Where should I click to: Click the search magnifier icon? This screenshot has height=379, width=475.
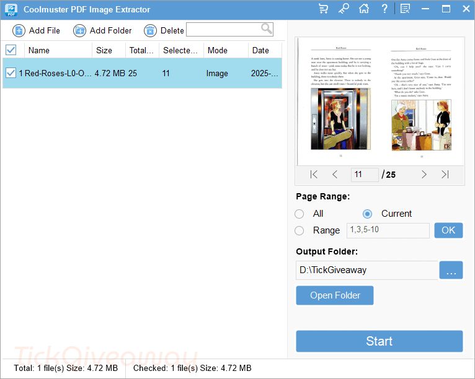[x=267, y=29]
